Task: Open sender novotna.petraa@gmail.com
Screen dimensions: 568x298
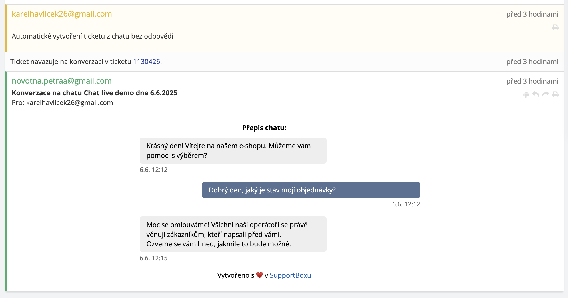Action: coord(62,81)
